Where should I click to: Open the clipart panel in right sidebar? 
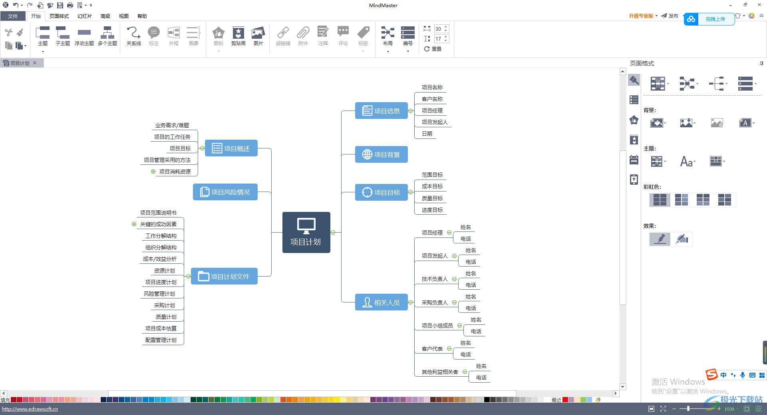coord(634,140)
